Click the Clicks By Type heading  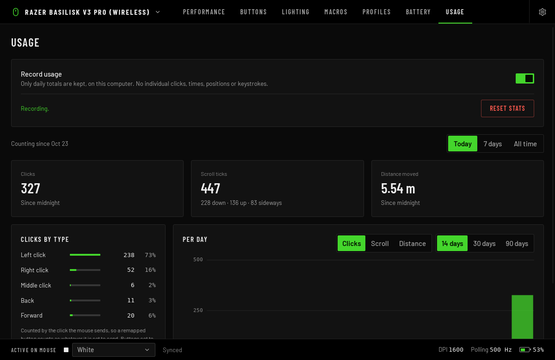coord(45,240)
